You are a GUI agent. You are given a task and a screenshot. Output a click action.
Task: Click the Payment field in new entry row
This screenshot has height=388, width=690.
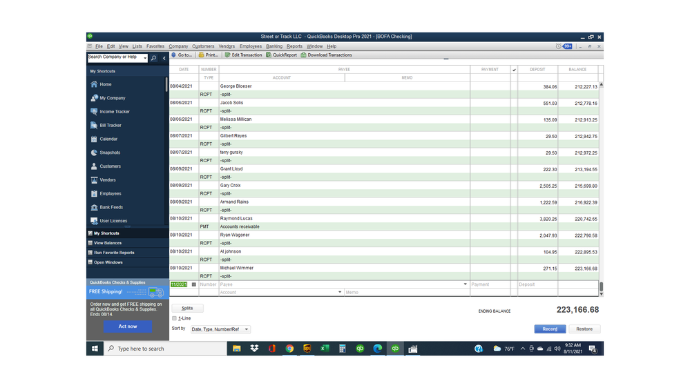[x=490, y=284]
